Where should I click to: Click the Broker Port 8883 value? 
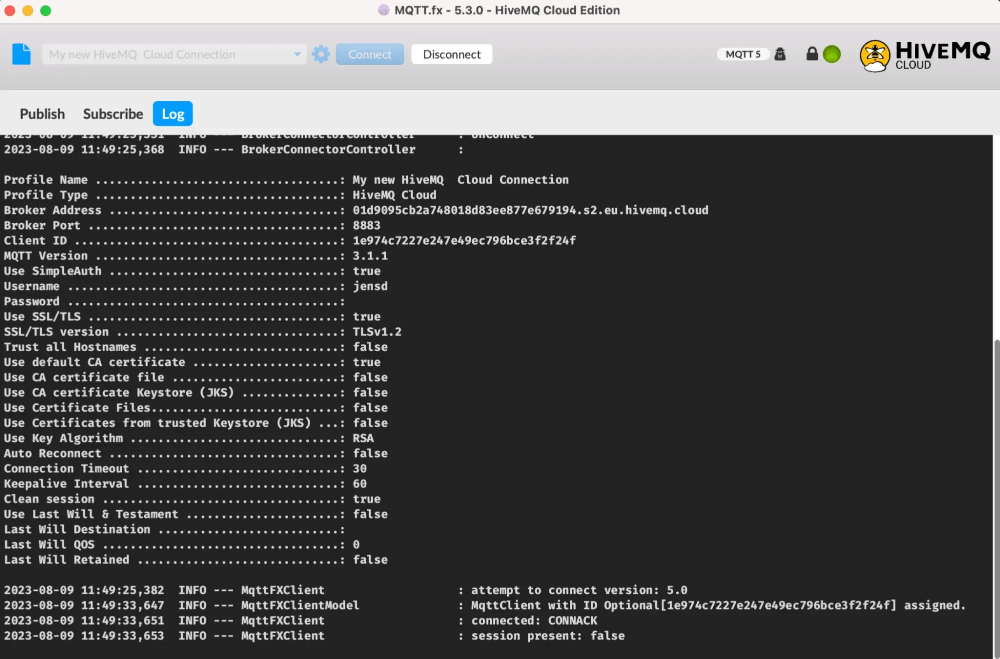[366, 225]
